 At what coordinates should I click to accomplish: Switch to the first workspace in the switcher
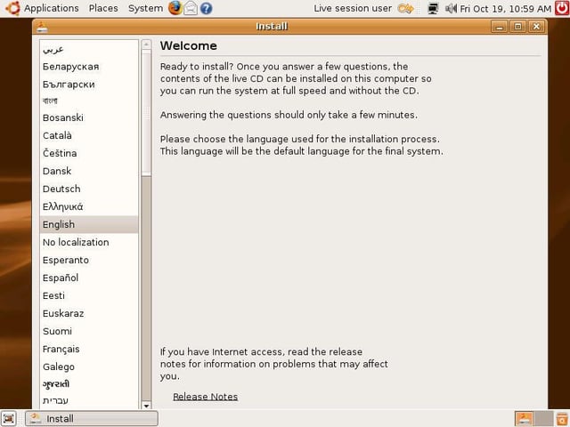pyautogui.click(x=524, y=419)
